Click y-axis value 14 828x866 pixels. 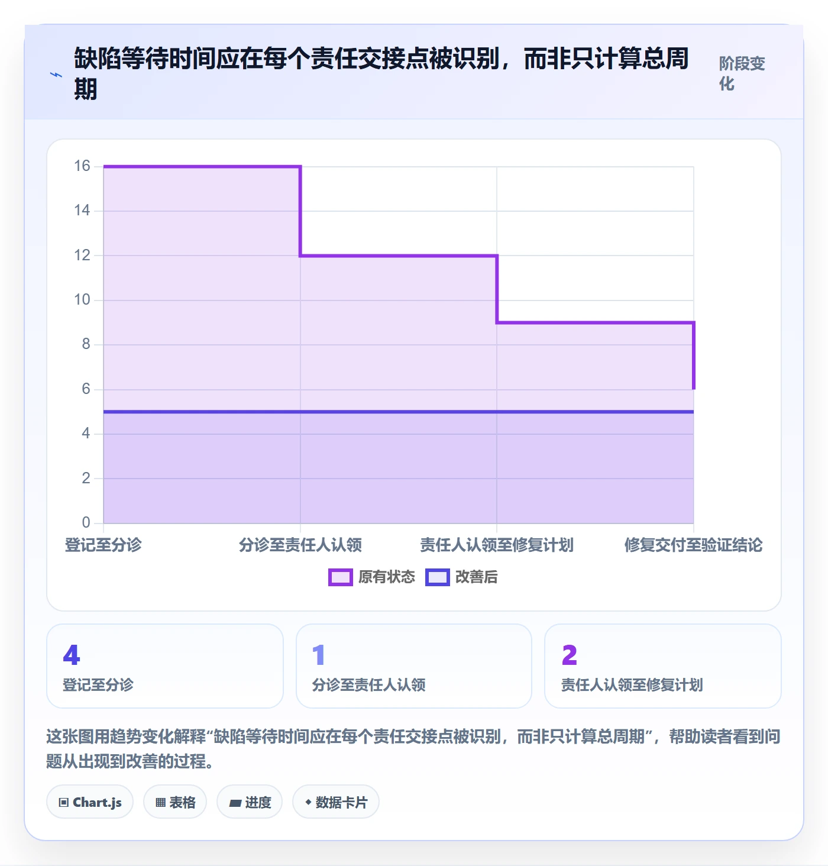coord(82,210)
